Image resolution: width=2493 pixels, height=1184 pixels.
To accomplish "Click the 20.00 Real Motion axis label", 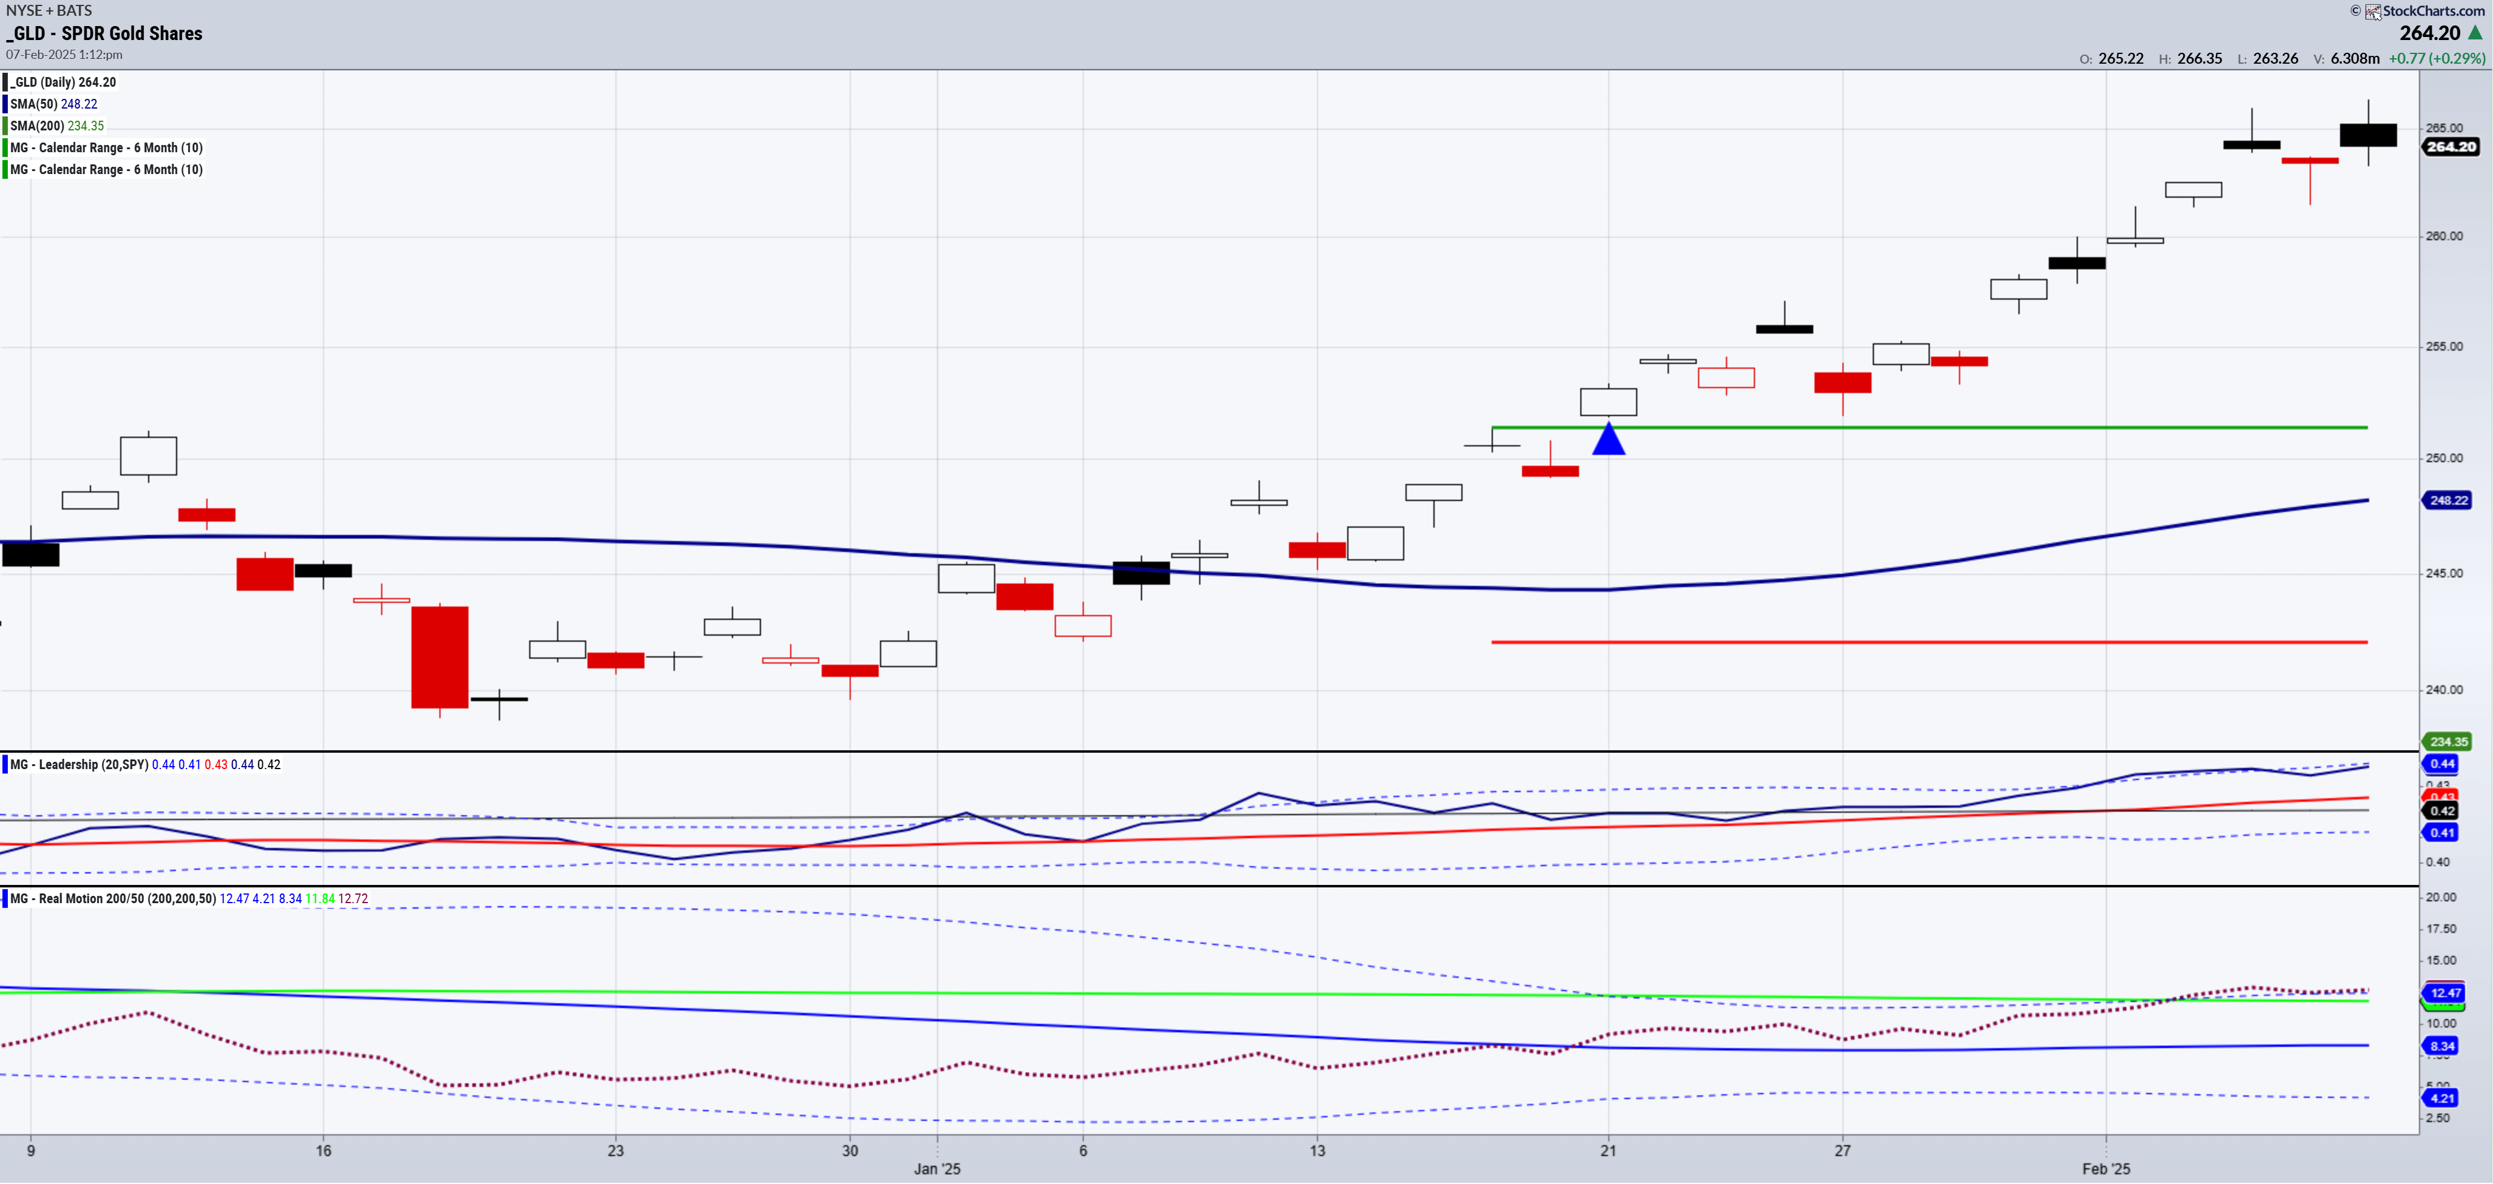I will pos(2441,898).
